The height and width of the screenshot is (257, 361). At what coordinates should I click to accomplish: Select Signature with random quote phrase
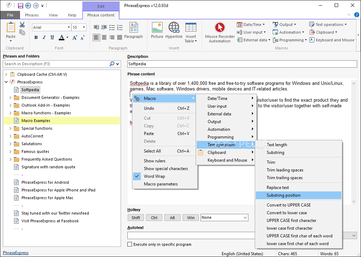(48, 167)
